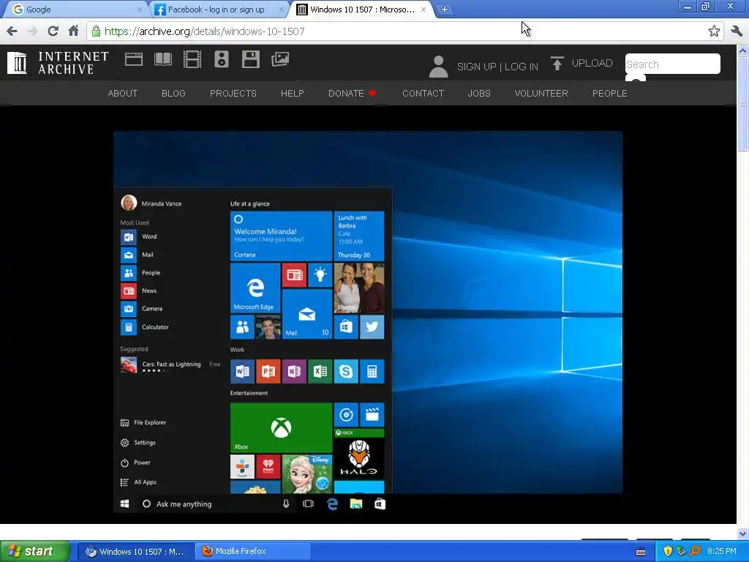The width and height of the screenshot is (749, 562).
Task: Click the green padlock security icon
Action: tap(96, 31)
